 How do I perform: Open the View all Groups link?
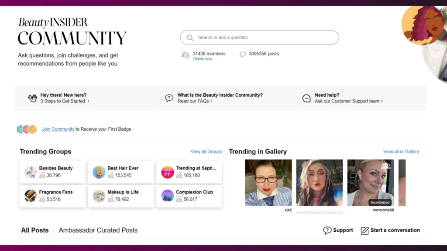(x=206, y=152)
